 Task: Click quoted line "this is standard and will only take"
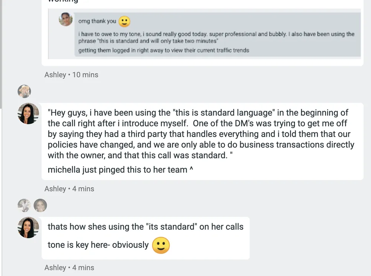148,41
